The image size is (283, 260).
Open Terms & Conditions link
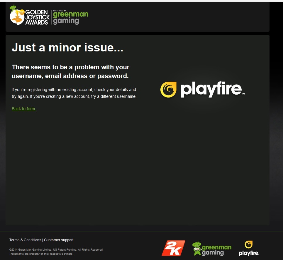click(x=25, y=240)
